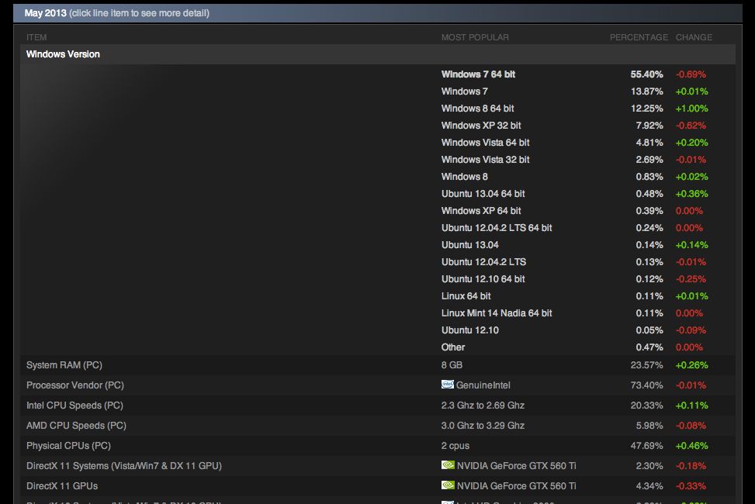Select the Windows 7 64 bit entry

[478, 74]
